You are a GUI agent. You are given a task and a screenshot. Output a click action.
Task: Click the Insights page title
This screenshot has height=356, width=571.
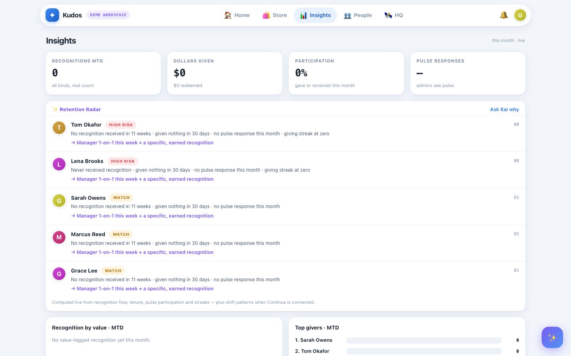(61, 41)
